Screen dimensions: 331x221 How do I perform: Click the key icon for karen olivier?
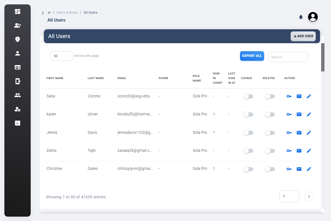click(x=289, y=114)
